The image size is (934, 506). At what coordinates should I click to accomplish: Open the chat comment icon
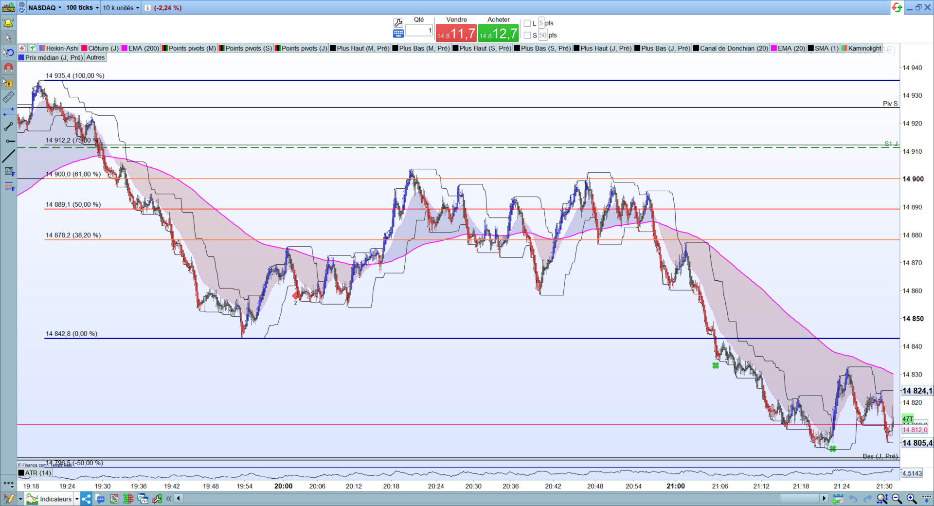pyautogui.click(x=100, y=499)
